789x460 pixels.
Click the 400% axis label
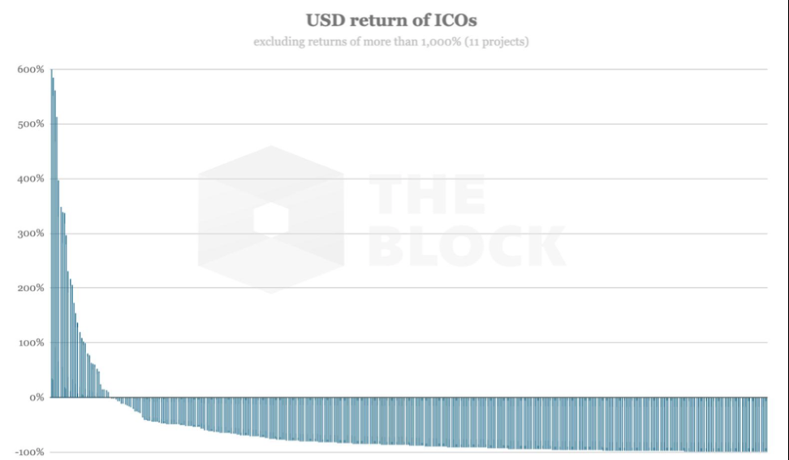30,179
